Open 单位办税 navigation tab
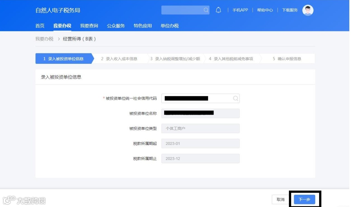This screenshot has width=351, height=207. pyautogui.click(x=169, y=26)
